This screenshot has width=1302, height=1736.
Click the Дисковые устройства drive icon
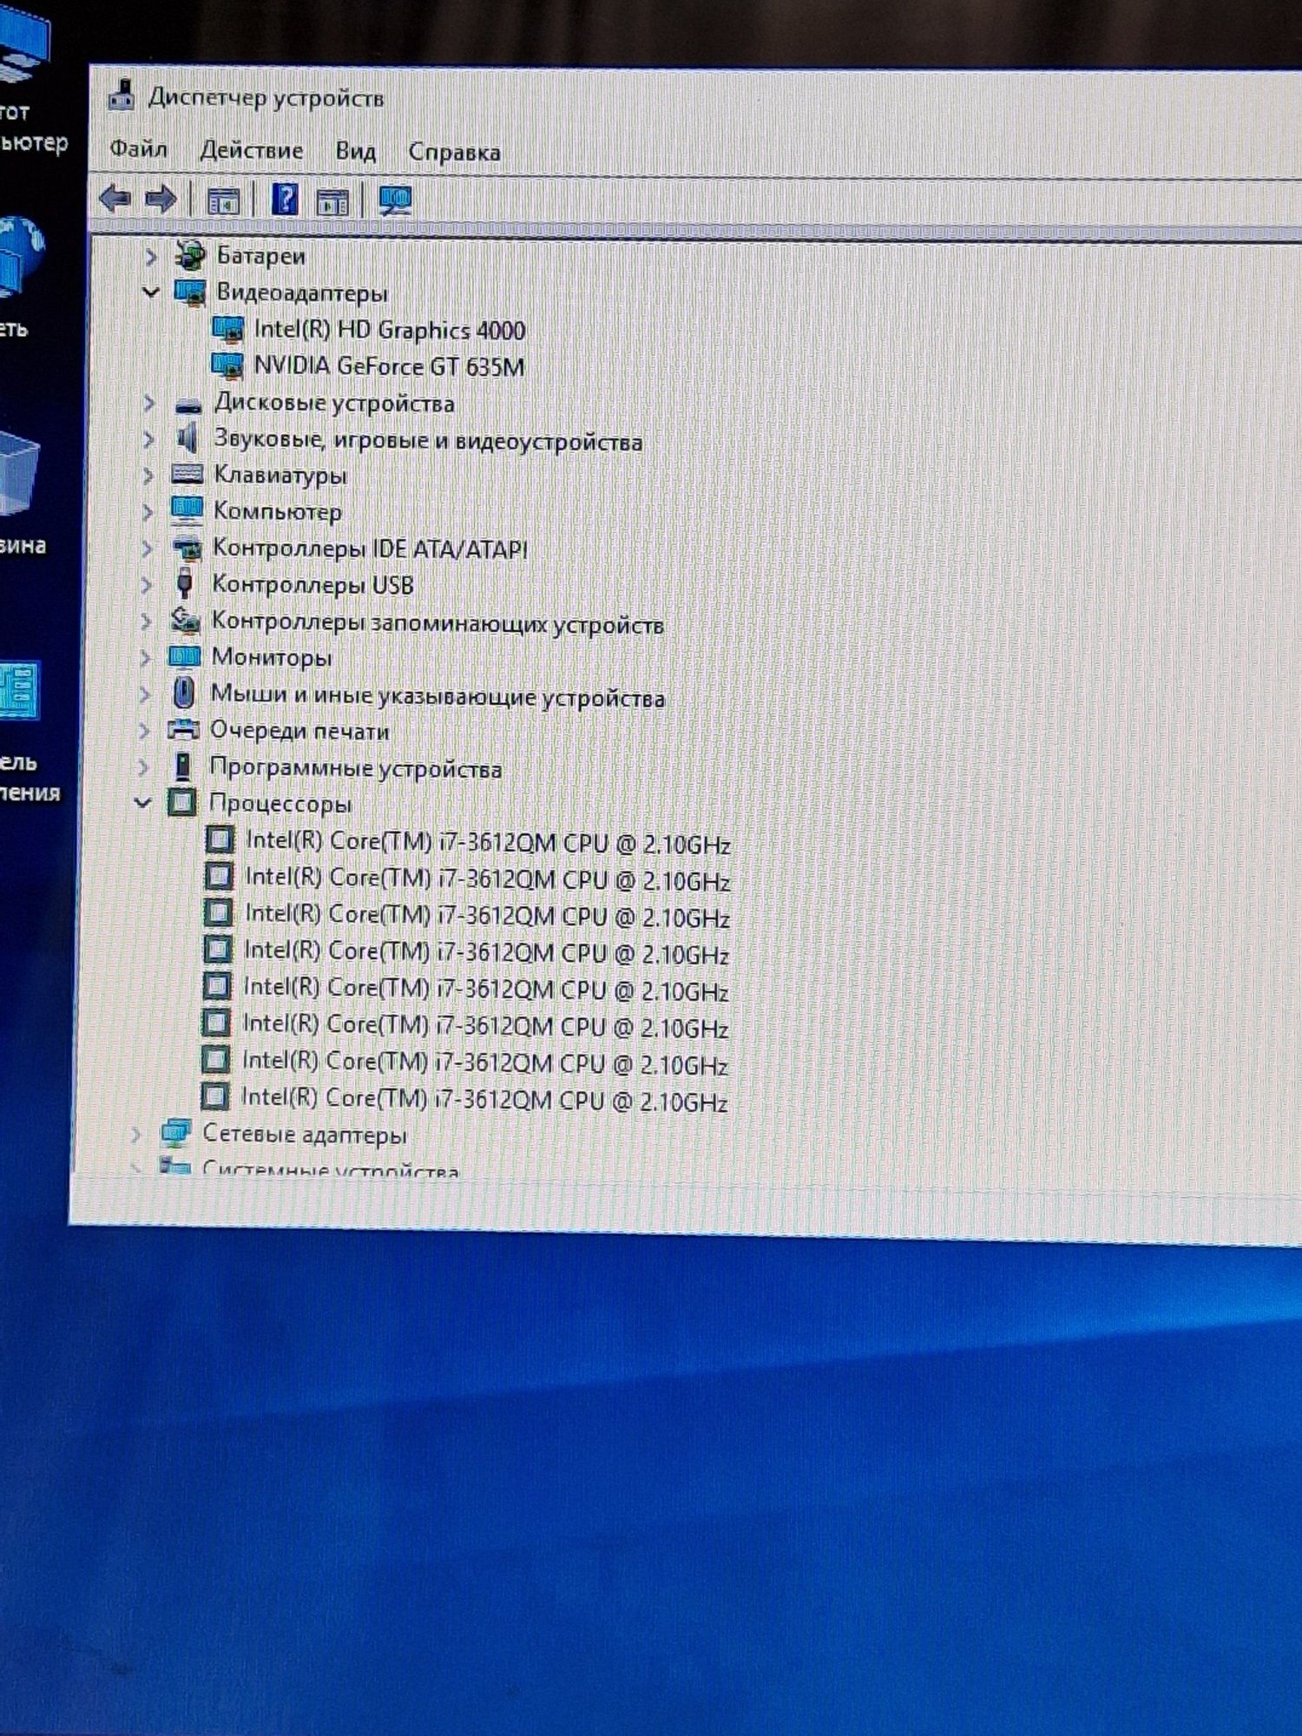pos(187,404)
